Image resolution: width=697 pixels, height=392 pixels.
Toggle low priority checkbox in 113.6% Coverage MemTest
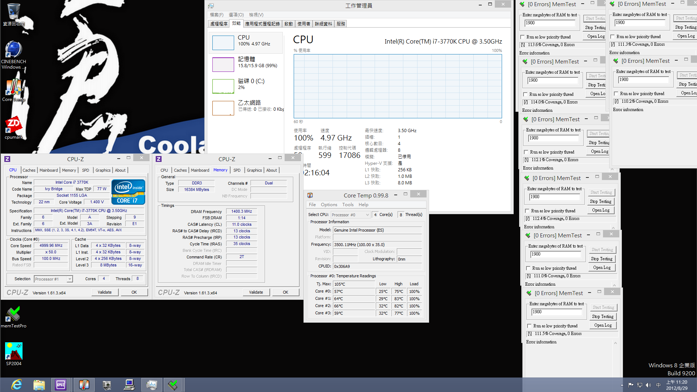522,37
